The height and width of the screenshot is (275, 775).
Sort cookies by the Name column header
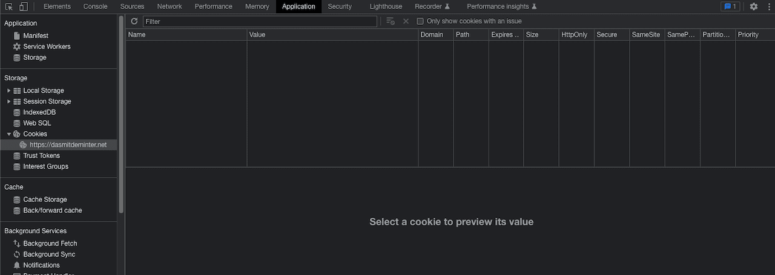pyautogui.click(x=186, y=34)
